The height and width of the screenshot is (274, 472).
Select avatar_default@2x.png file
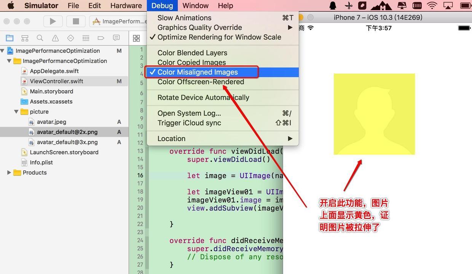pyautogui.click(x=67, y=132)
